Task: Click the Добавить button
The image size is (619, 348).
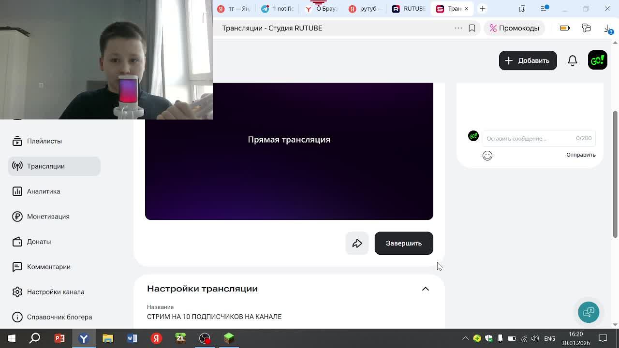Action: coord(528,60)
